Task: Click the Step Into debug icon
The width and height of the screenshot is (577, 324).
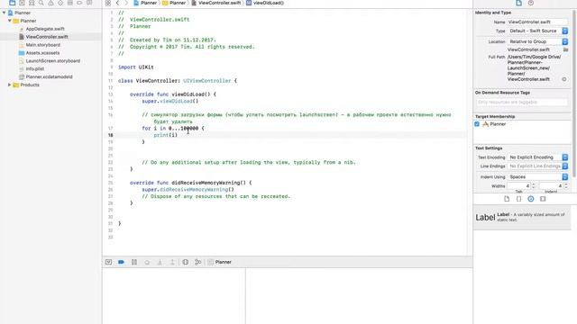Action: (160, 262)
